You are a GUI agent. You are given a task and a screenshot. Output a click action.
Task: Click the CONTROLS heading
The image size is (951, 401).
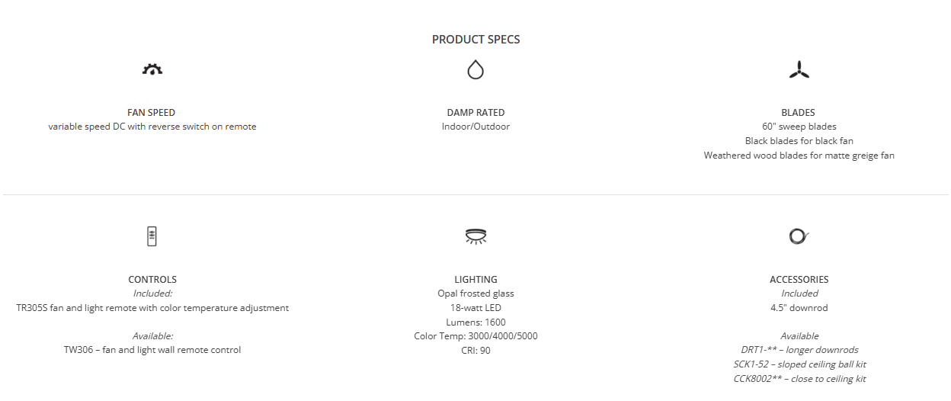(x=152, y=279)
